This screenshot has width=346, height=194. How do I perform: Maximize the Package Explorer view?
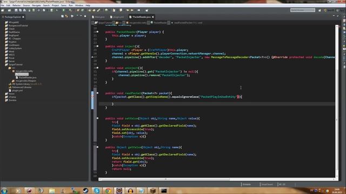pos(85,16)
